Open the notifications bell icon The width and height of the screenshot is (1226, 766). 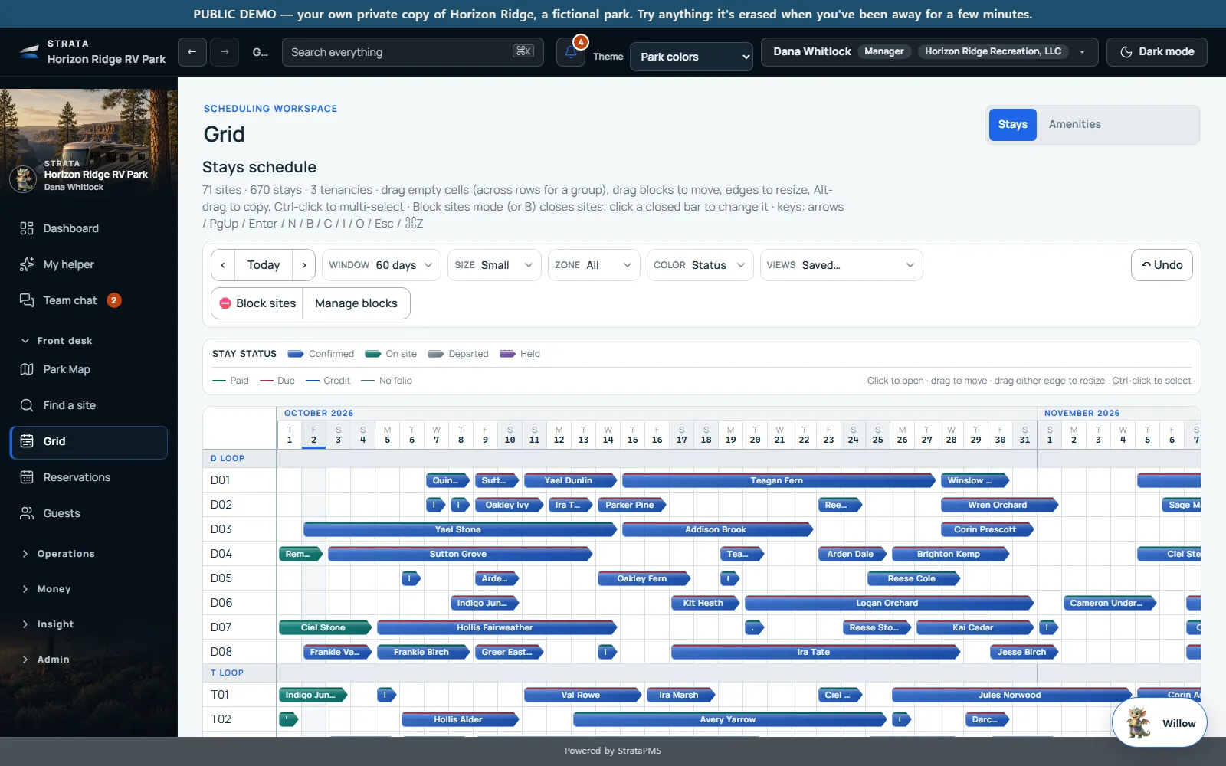pos(571,52)
